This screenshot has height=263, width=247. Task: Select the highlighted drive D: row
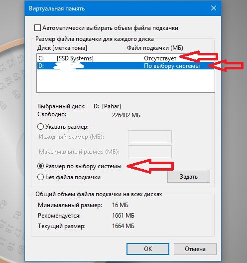point(125,66)
